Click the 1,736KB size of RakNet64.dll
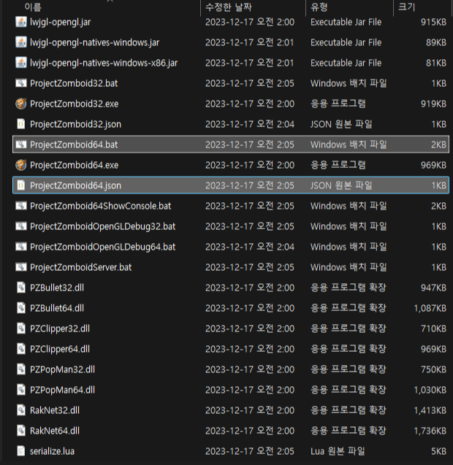This screenshot has height=465, width=453. [x=430, y=431]
